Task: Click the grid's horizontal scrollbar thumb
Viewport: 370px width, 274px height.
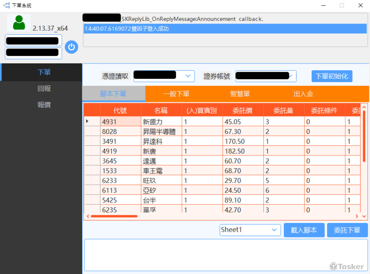Action: tap(114, 216)
